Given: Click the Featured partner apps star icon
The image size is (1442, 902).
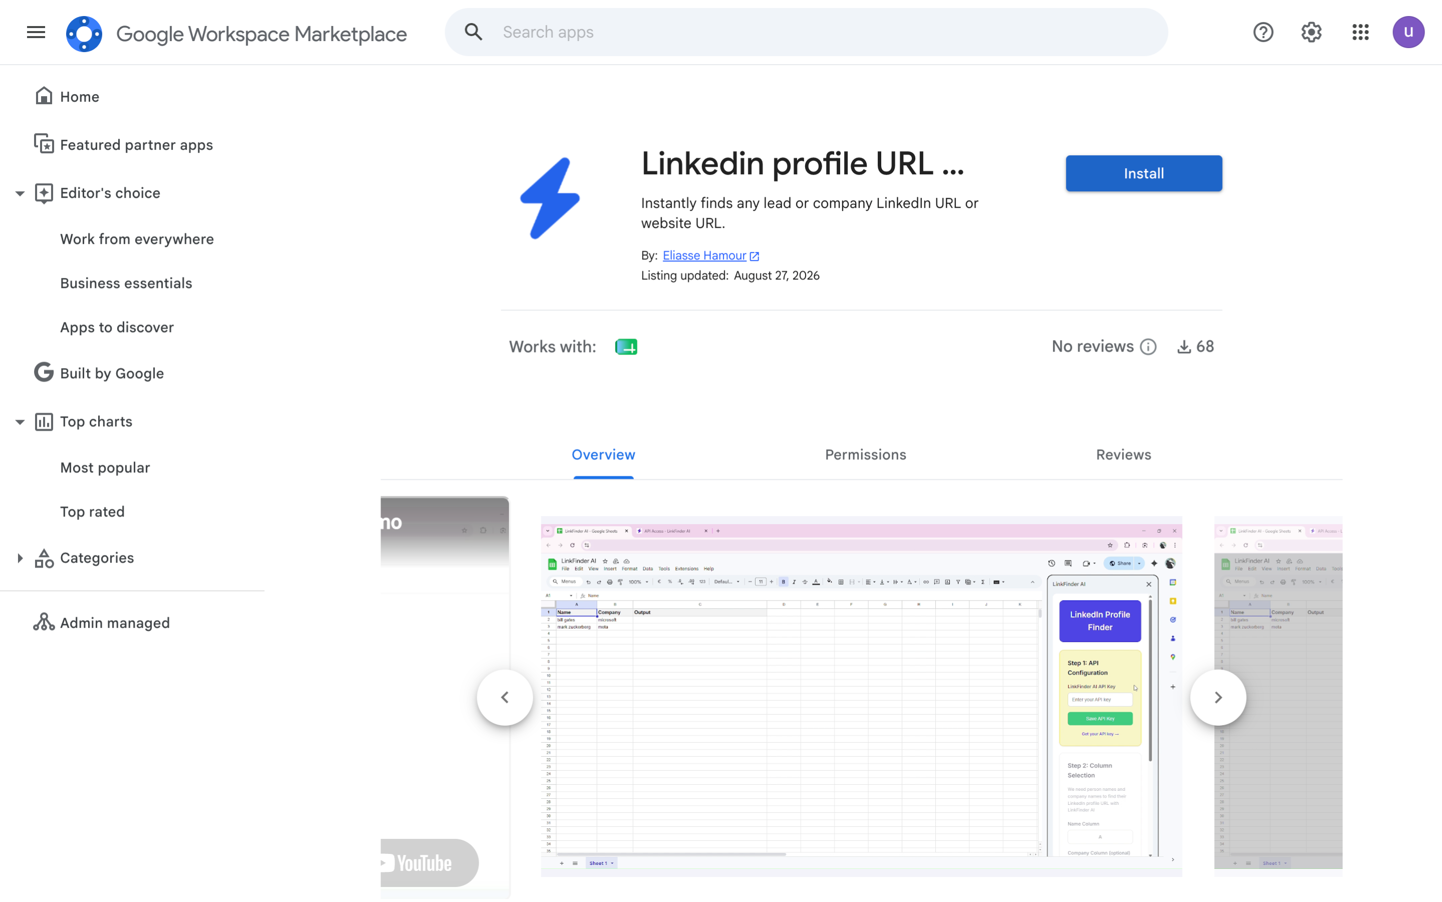Looking at the screenshot, I should point(44,144).
